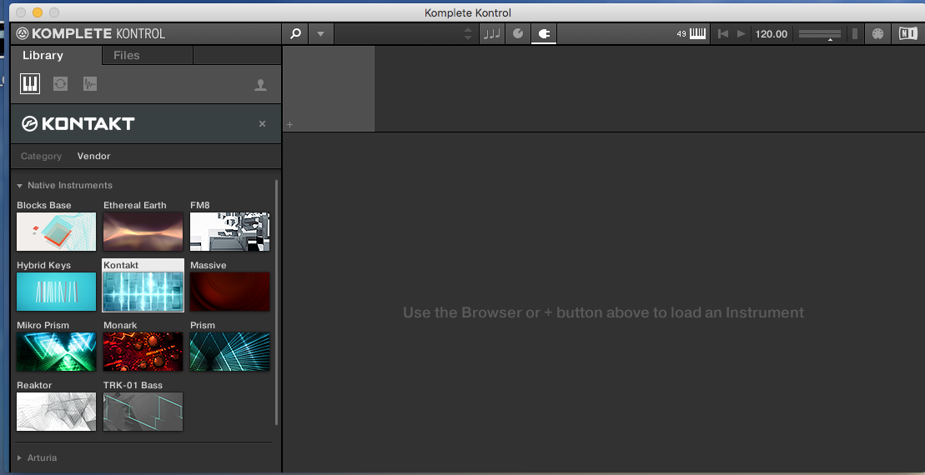Image resolution: width=925 pixels, height=475 pixels.
Task: Click the restart transport button
Action: point(722,33)
